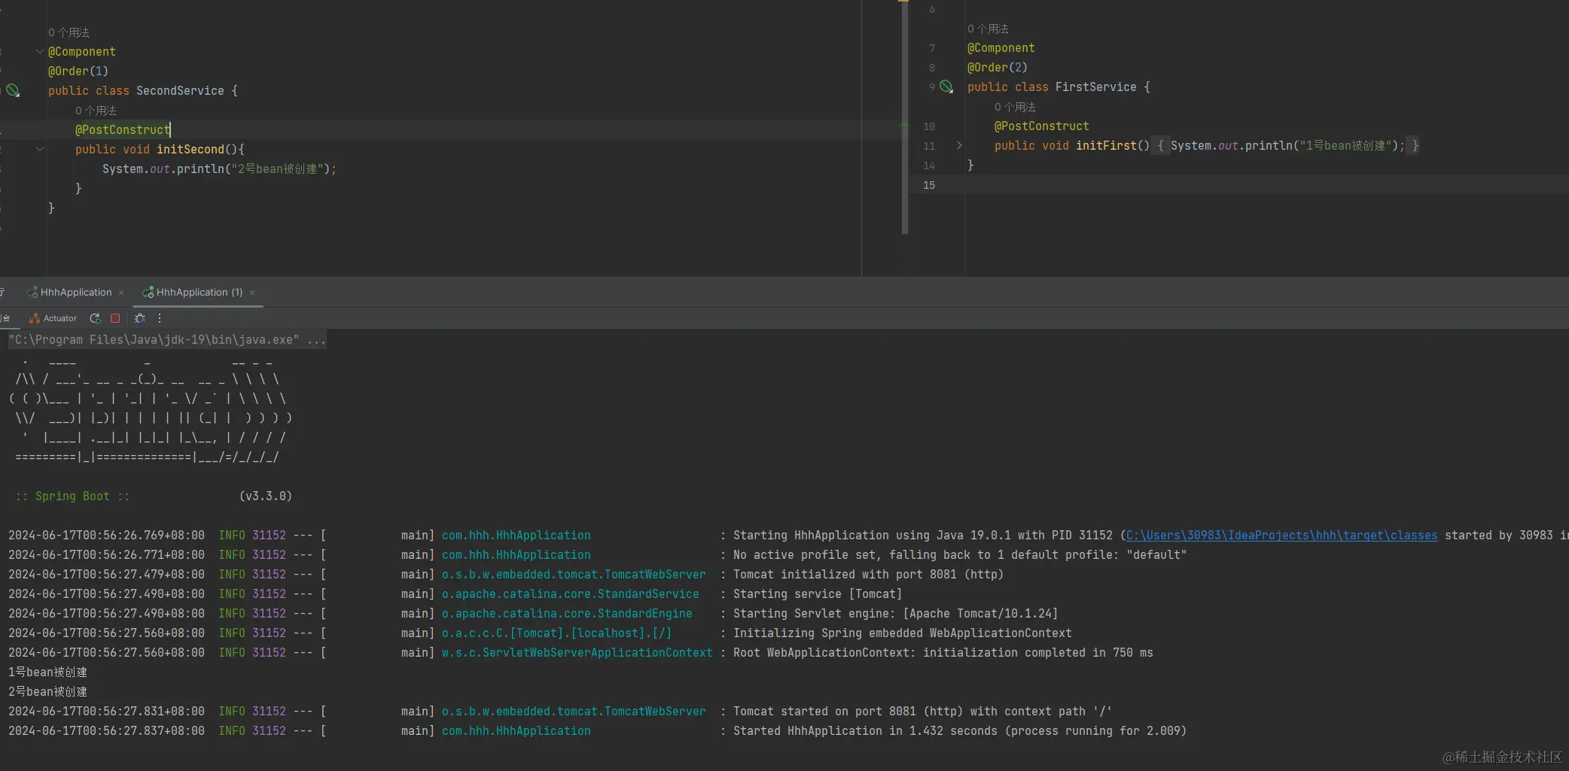This screenshot has width=1569, height=771.
Task: Click the usages hint above SecondService class
Action: [x=69, y=32]
